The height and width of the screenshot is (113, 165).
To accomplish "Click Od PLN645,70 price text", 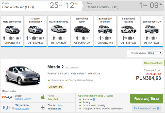I will [x=59, y=43].
